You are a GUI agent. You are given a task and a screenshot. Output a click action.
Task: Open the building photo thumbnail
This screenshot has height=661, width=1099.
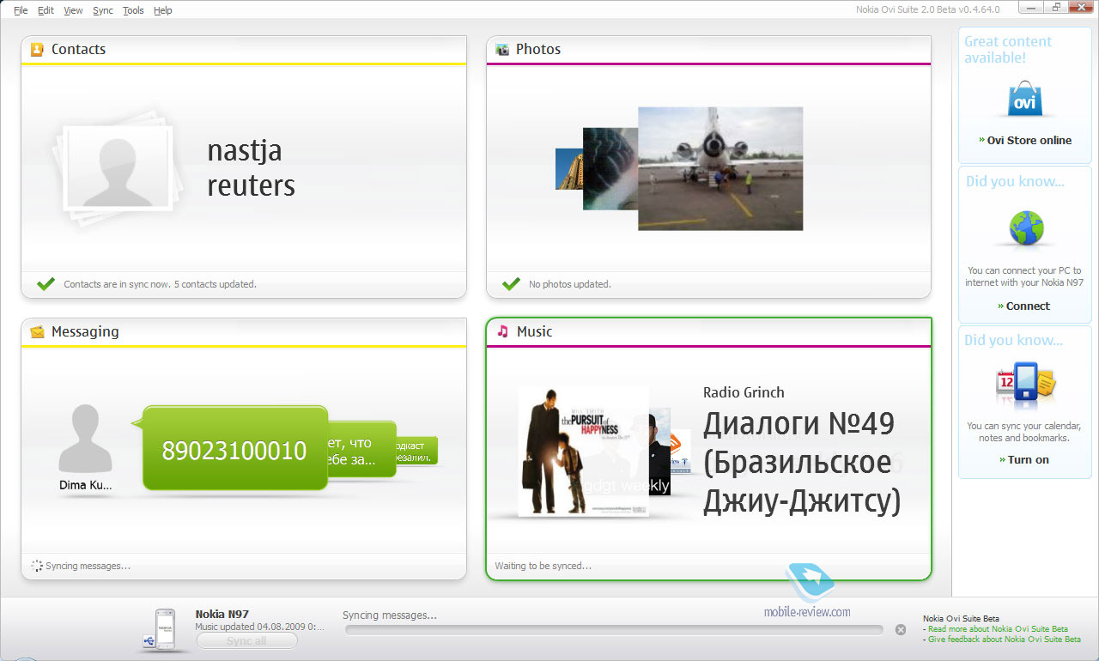point(569,169)
